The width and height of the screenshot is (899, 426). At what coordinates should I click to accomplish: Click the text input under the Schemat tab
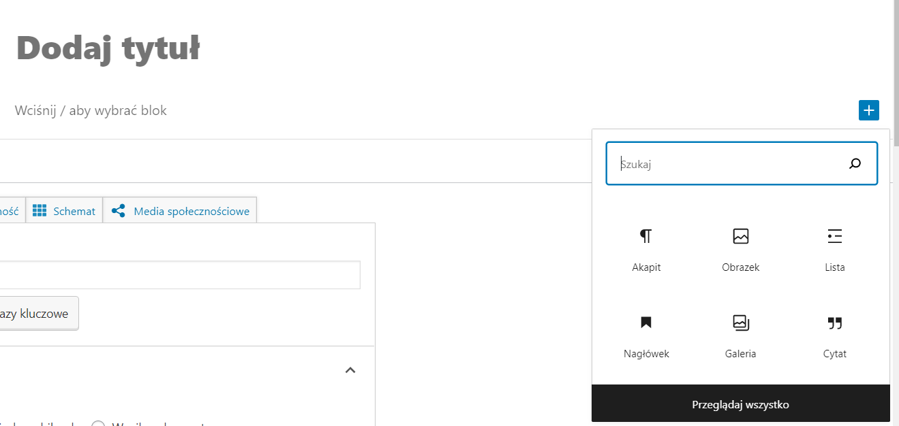tap(179, 275)
